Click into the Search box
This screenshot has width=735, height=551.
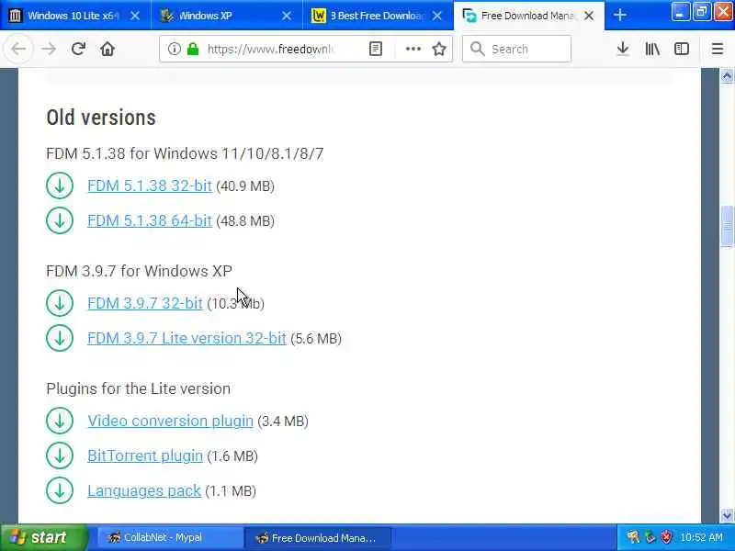pyautogui.click(x=516, y=49)
